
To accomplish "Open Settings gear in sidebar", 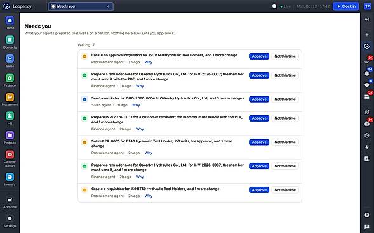I will [x=10, y=218].
